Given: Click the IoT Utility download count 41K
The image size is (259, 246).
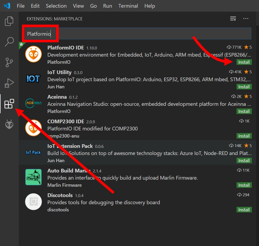Looking at the screenshot, I should tap(235, 72).
